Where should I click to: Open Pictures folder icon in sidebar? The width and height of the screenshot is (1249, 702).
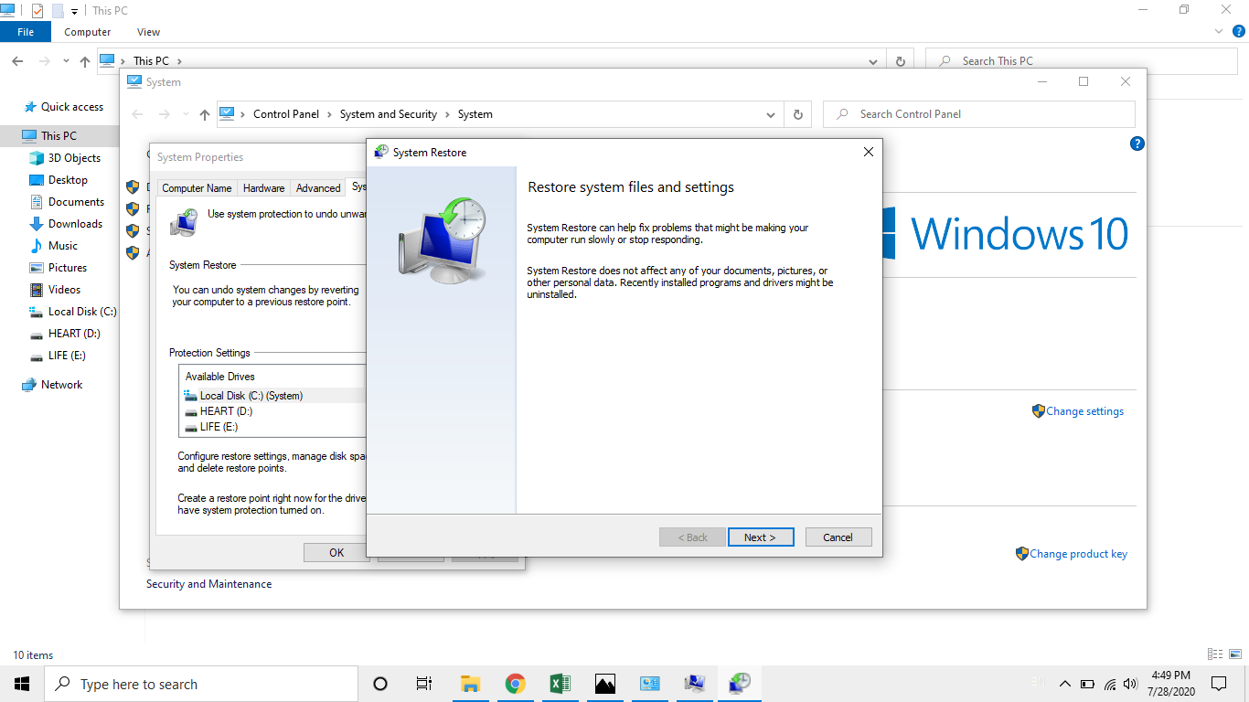coord(37,268)
